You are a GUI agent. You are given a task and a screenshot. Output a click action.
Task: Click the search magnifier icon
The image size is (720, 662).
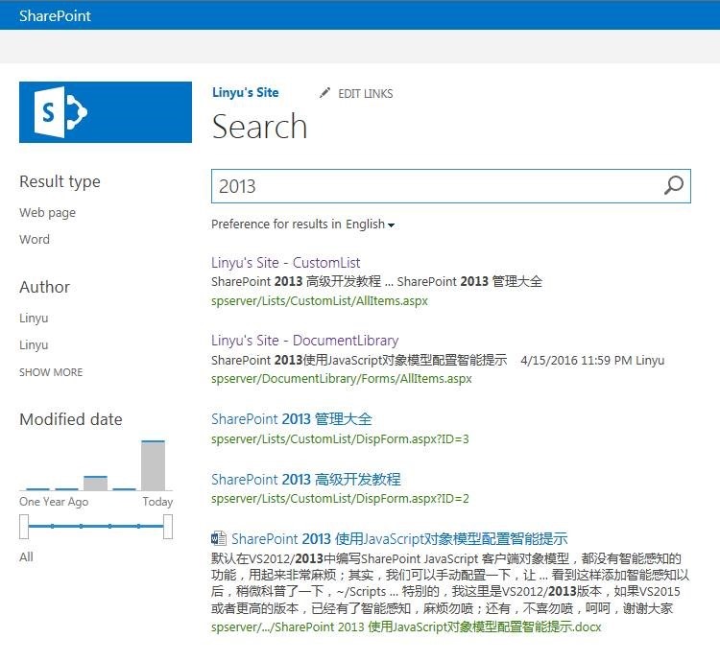(x=674, y=186)
